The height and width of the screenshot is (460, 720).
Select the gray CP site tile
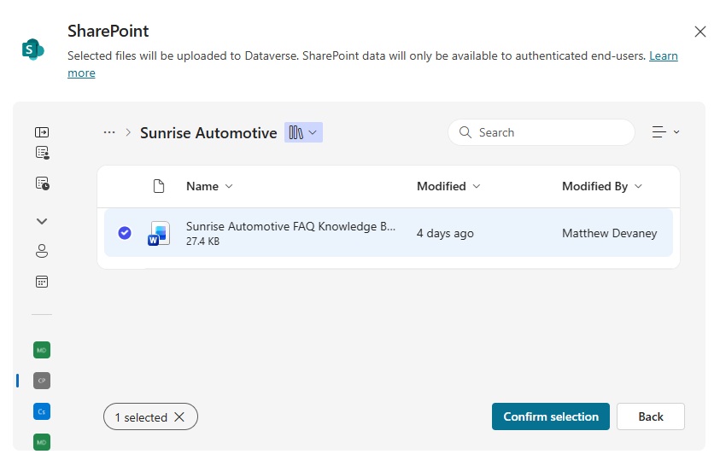click(x=42, y=380)
